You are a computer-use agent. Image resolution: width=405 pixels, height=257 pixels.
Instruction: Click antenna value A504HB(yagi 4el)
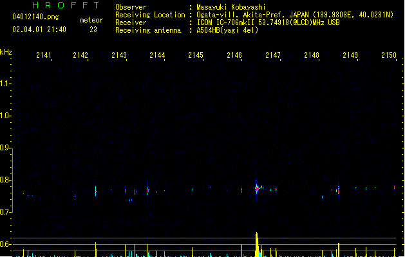click(x=227, y=30)
